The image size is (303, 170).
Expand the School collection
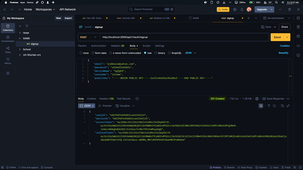tap(20, 49)
